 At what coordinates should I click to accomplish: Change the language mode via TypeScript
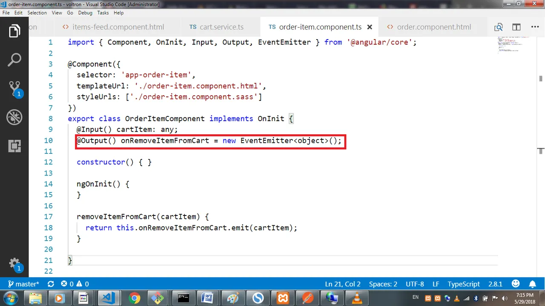pos(464,284)
